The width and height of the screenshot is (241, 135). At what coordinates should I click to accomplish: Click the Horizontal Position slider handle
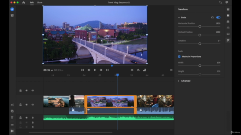200,27
